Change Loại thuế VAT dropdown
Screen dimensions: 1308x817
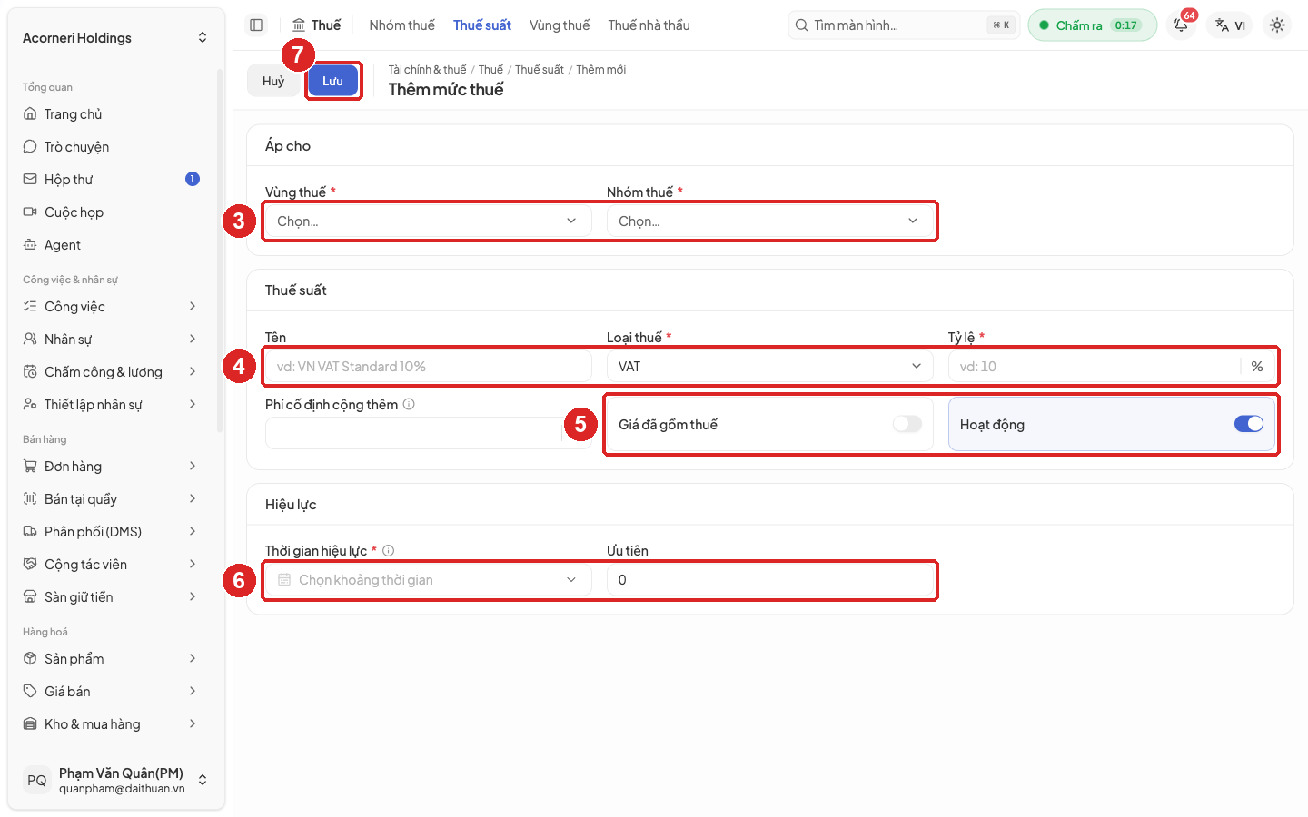pyautogui.click(x=769, y=366)
